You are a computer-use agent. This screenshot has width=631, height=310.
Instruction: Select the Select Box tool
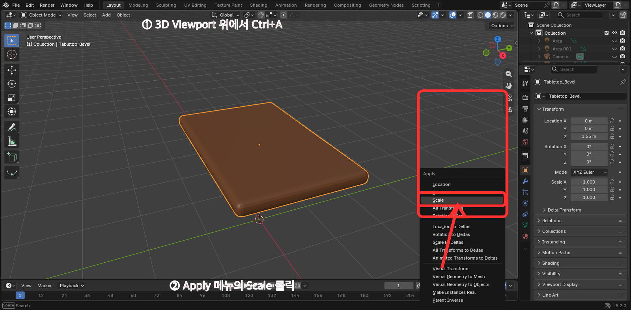(12, 41)
